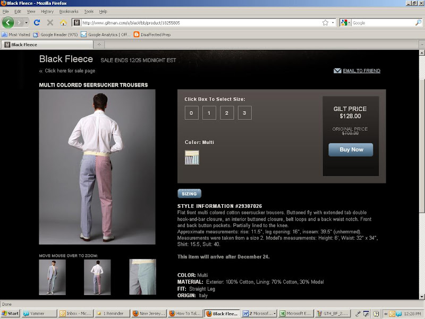The width and height of the screenshot is (425, 319).
Task: View the fabric close-up thumbnail
Action: 142,277
